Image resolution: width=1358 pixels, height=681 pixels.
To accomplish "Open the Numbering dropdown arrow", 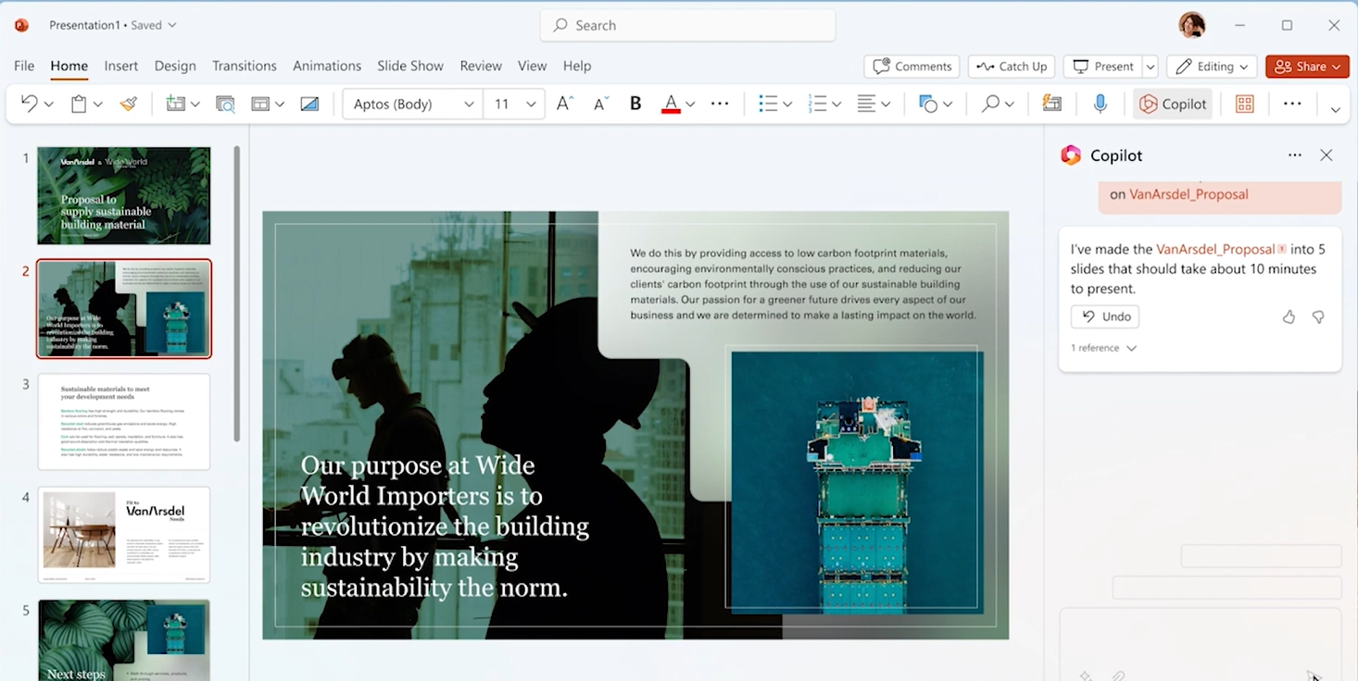I will click(x=836, y=105).
